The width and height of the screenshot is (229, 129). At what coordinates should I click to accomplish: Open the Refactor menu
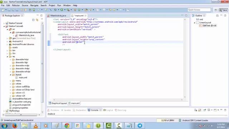click(x=16, y=5)
